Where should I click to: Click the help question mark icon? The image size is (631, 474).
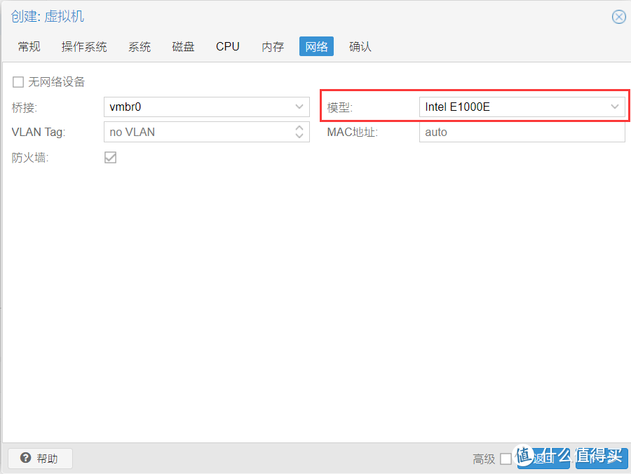(x=26, y=459)
